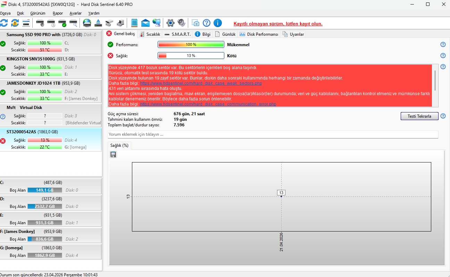Click the blue refresh arrows toolbar icon
The height and width of the screenshot is (277, 450).
tap(4, 23)
